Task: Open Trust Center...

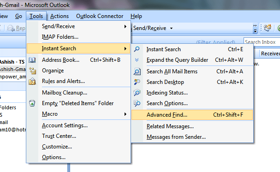Action: pyautogui.click(x=78, y=136)
